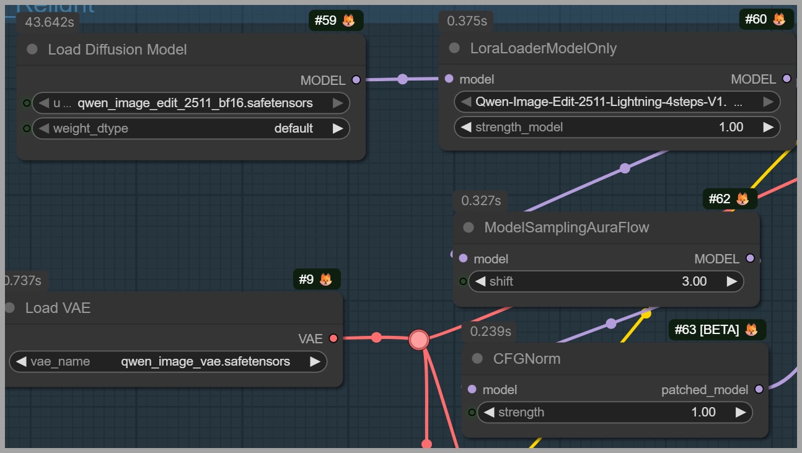Click the #9 fox badge on Load VAE
This screenshot has height=453, width=802.
[316, 279]
